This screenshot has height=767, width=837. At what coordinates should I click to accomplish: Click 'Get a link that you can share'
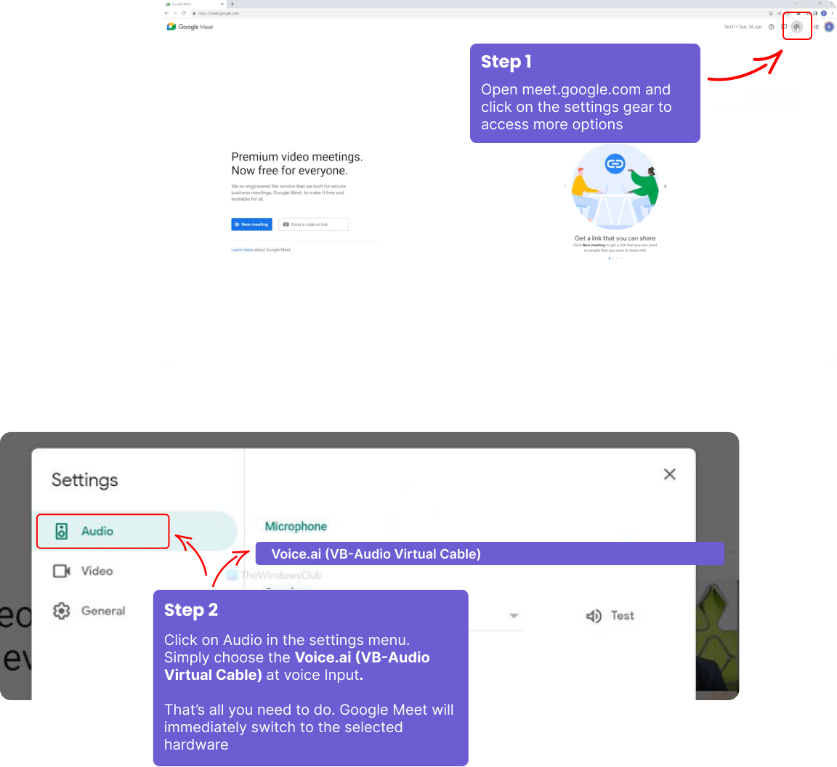[x=615, y=238]
